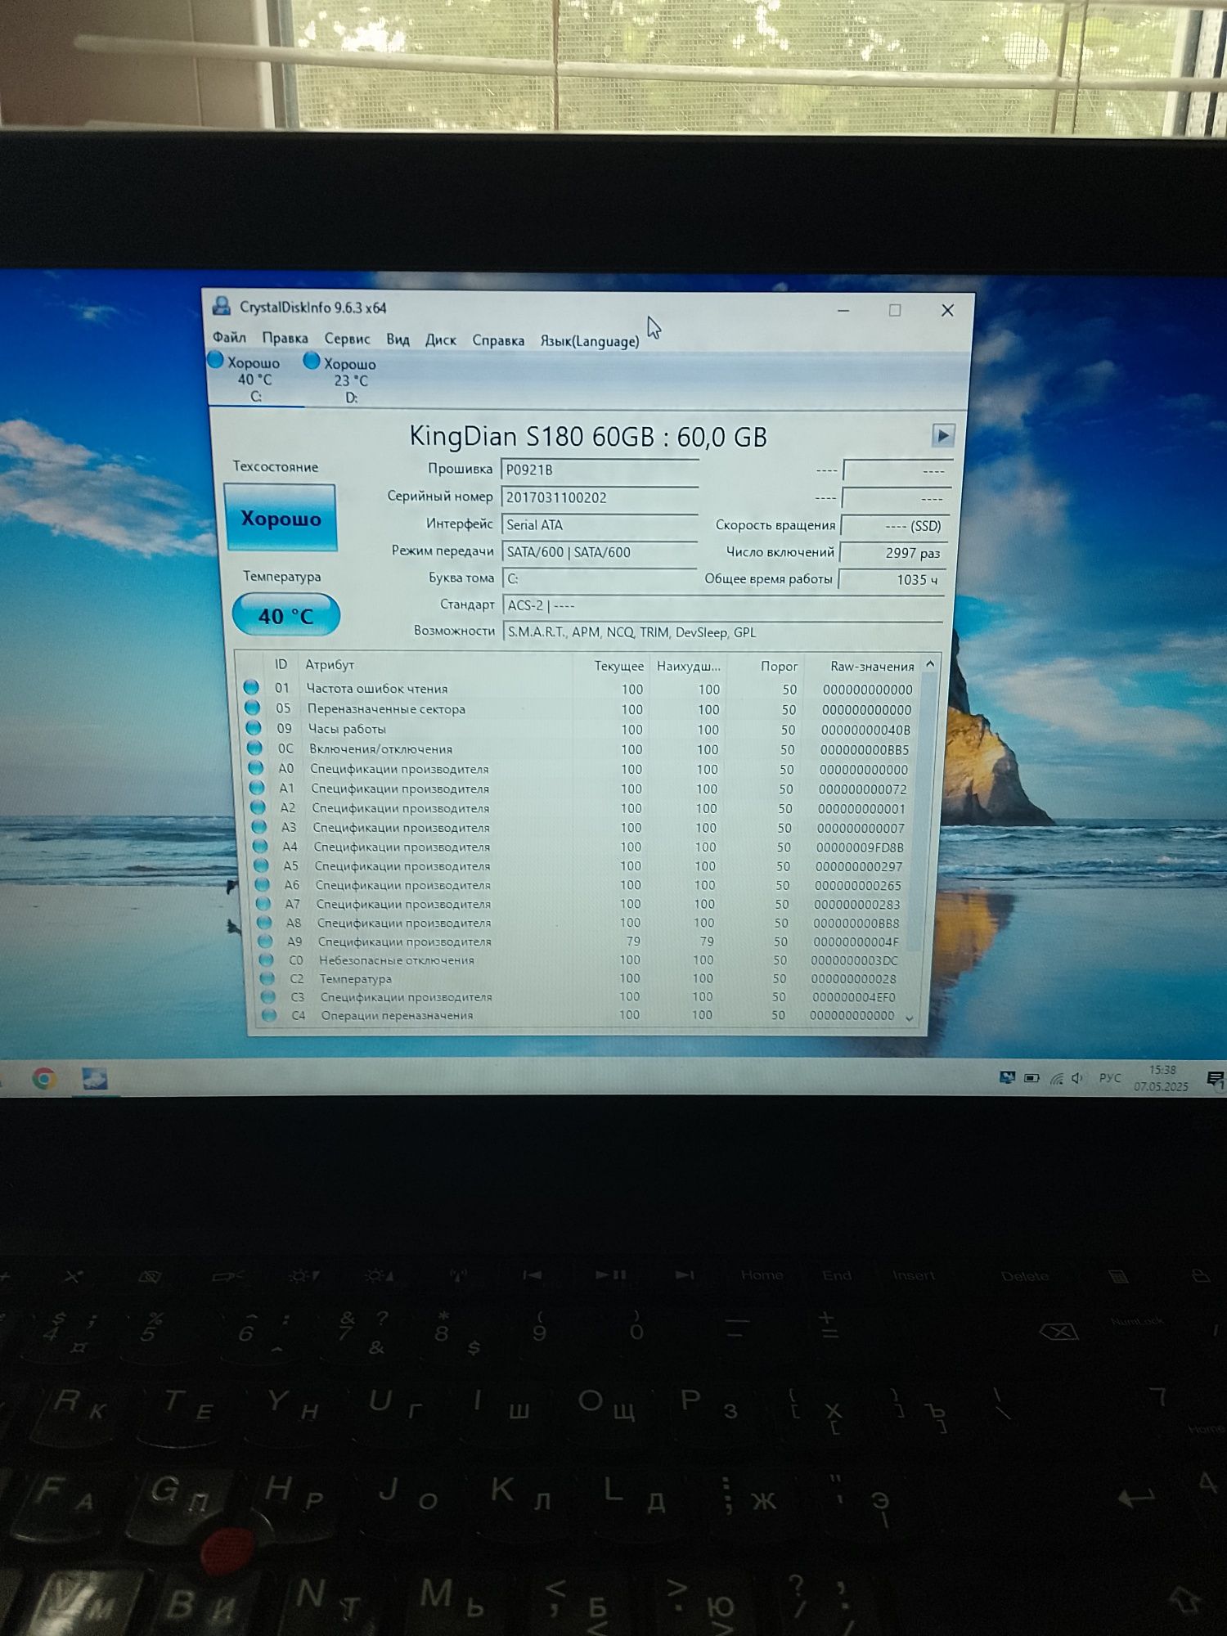Select raw value 0000000003DC
The height and width of the screenshot is (1636, 1227).
point(854,960)
